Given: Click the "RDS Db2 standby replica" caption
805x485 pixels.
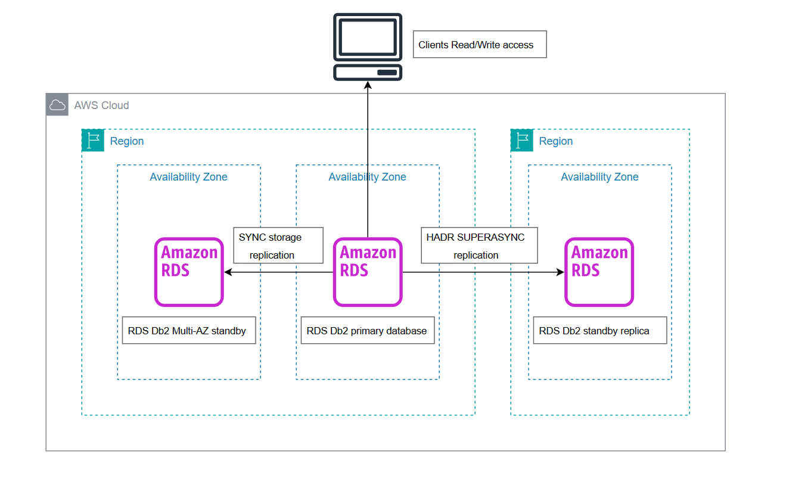Looking at the screenshot, I should pos(599,331).
